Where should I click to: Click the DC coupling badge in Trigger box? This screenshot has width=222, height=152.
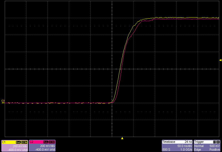(x=218, y=142)
